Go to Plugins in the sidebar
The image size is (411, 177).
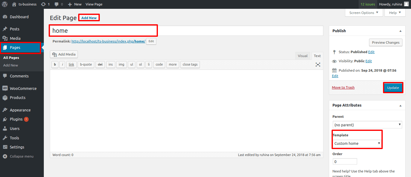[16, 119]
